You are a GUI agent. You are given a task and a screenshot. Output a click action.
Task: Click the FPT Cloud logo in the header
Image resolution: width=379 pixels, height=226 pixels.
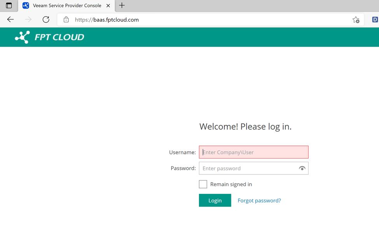[49, 37]
